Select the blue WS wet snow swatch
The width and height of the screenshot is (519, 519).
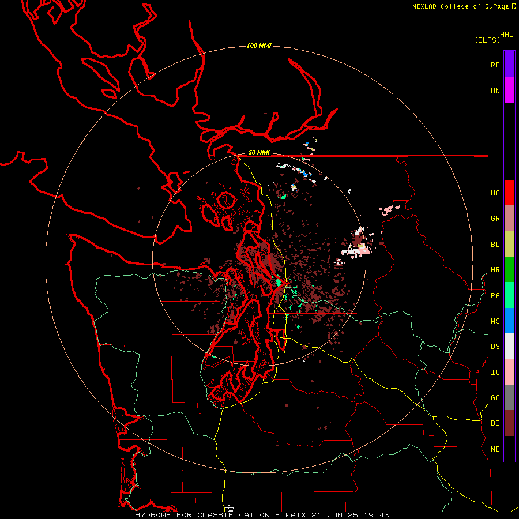[509, 321]
